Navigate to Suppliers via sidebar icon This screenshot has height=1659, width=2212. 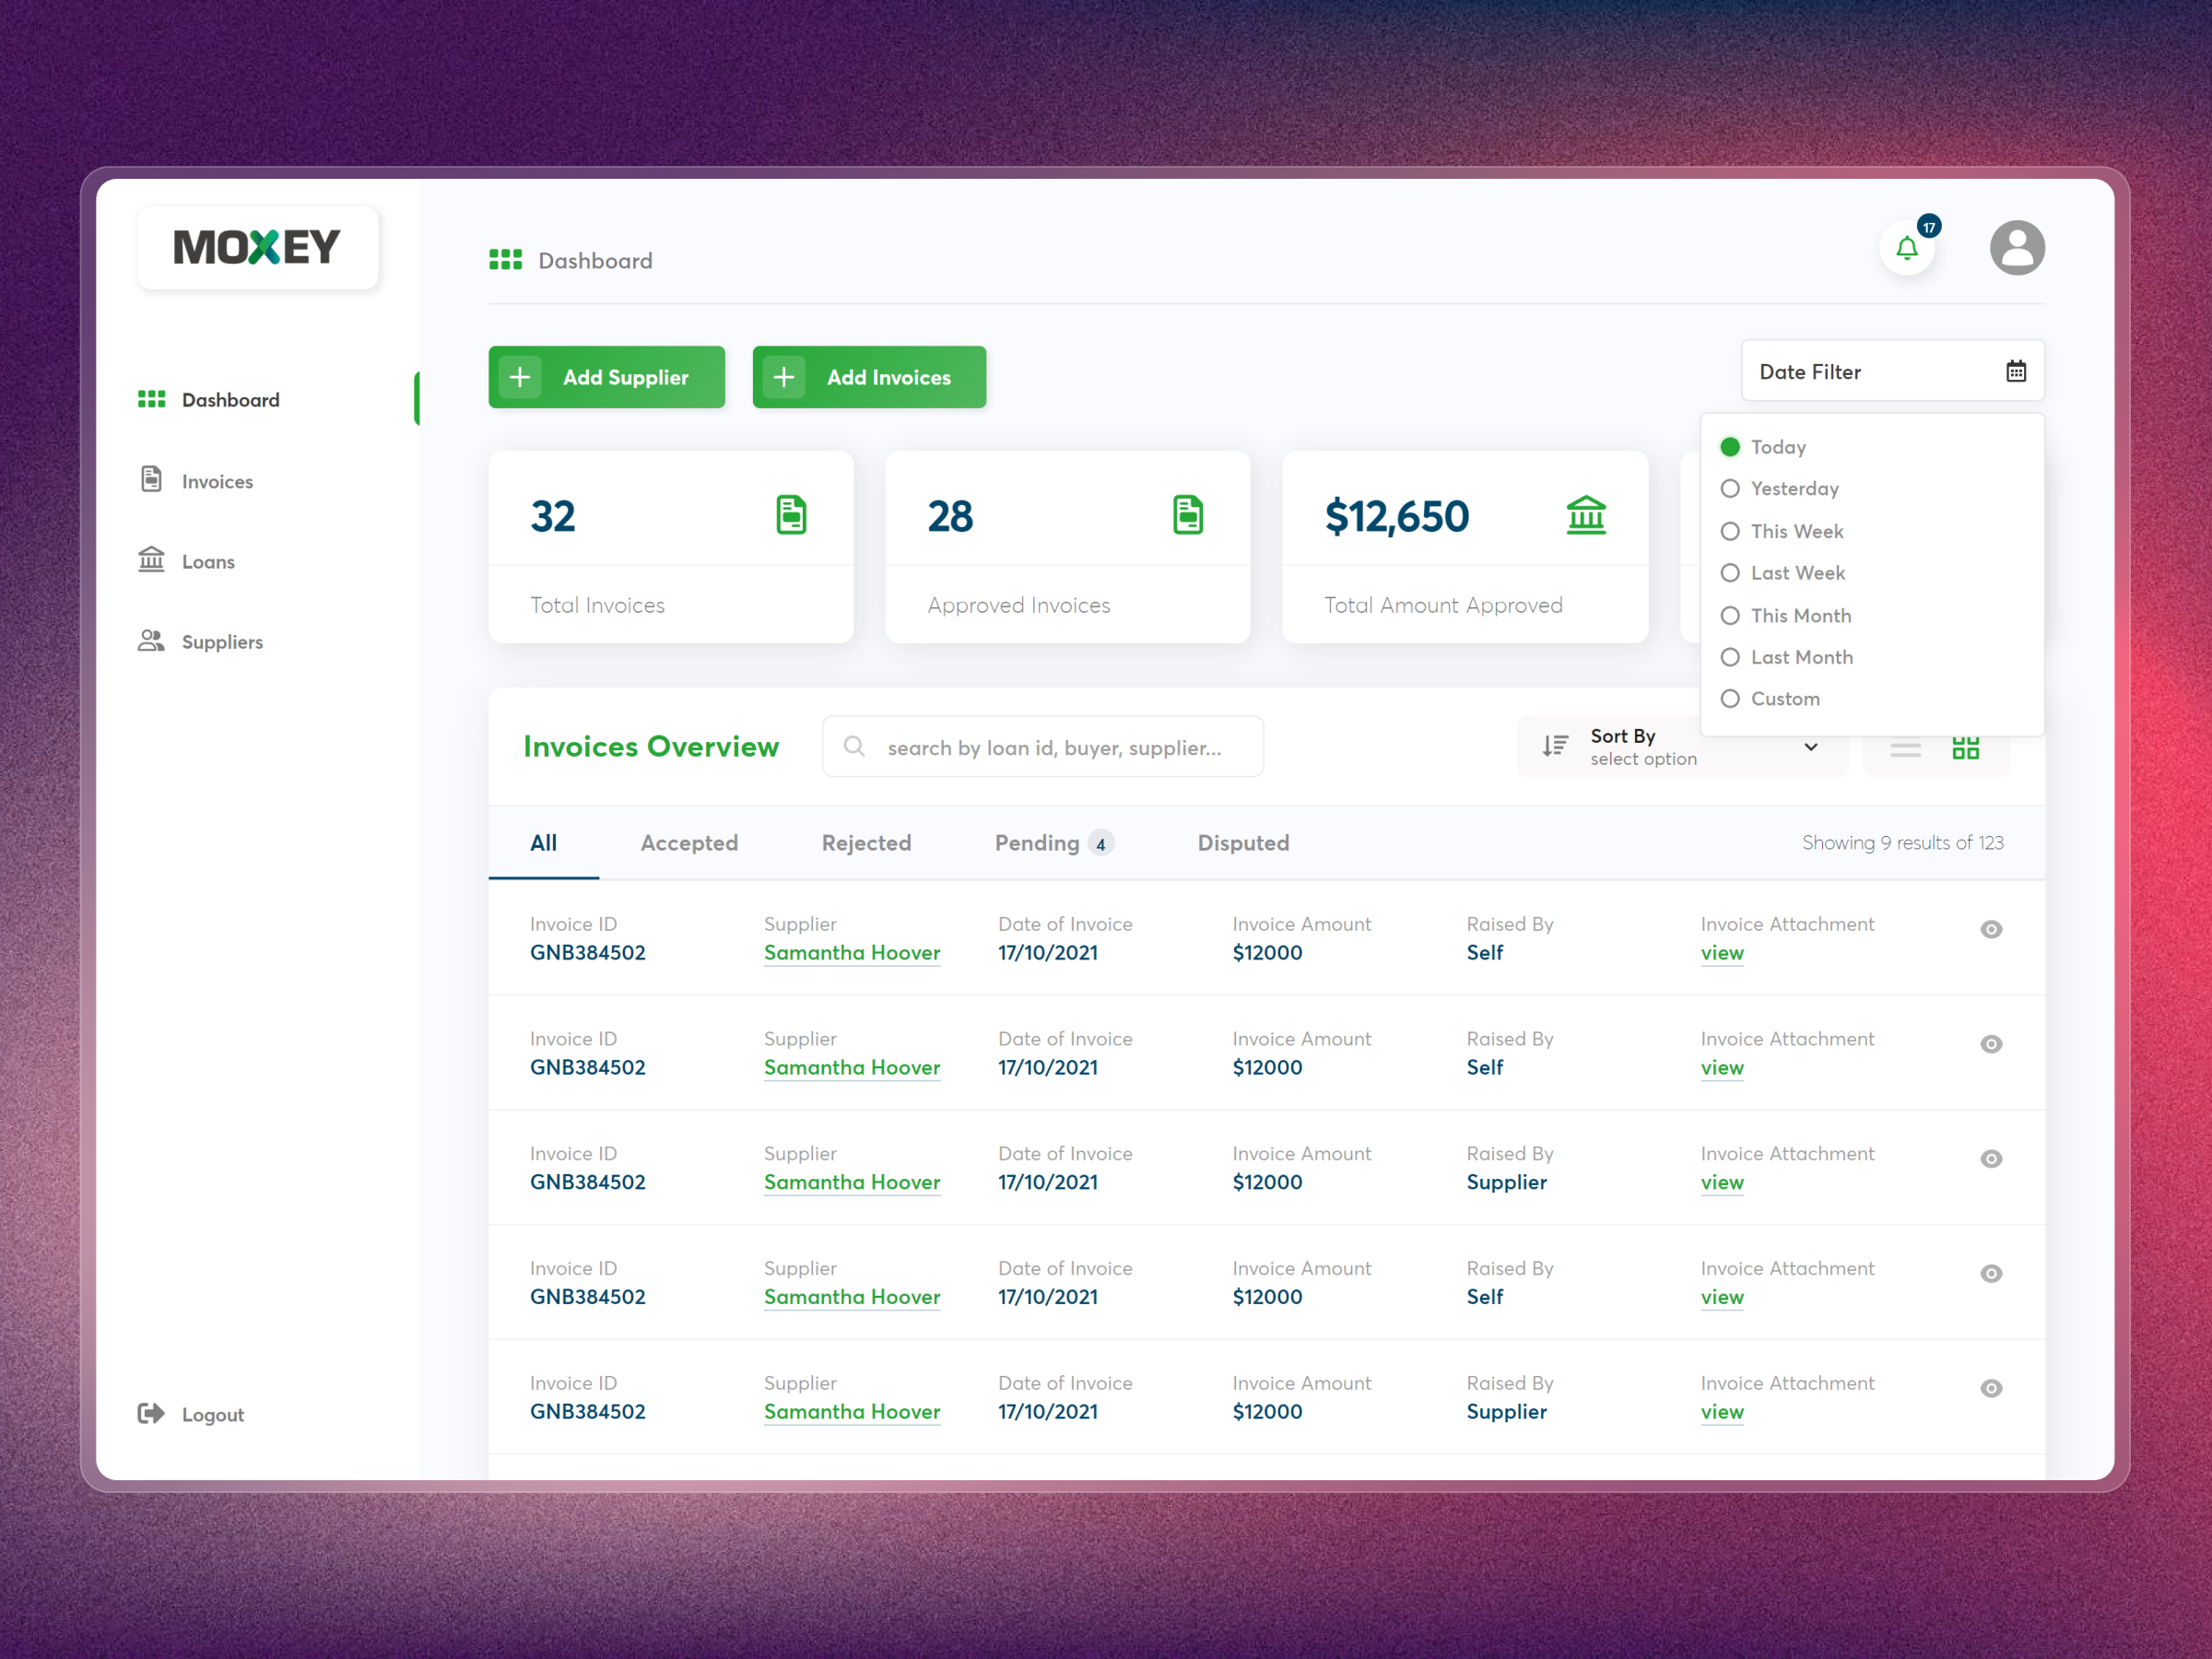point(152,641)
